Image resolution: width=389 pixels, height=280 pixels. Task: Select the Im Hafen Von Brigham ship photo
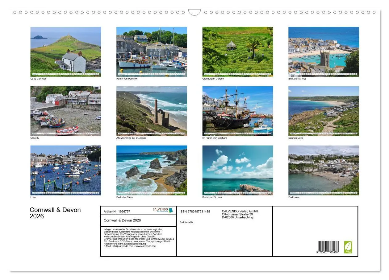coord(238,110)
